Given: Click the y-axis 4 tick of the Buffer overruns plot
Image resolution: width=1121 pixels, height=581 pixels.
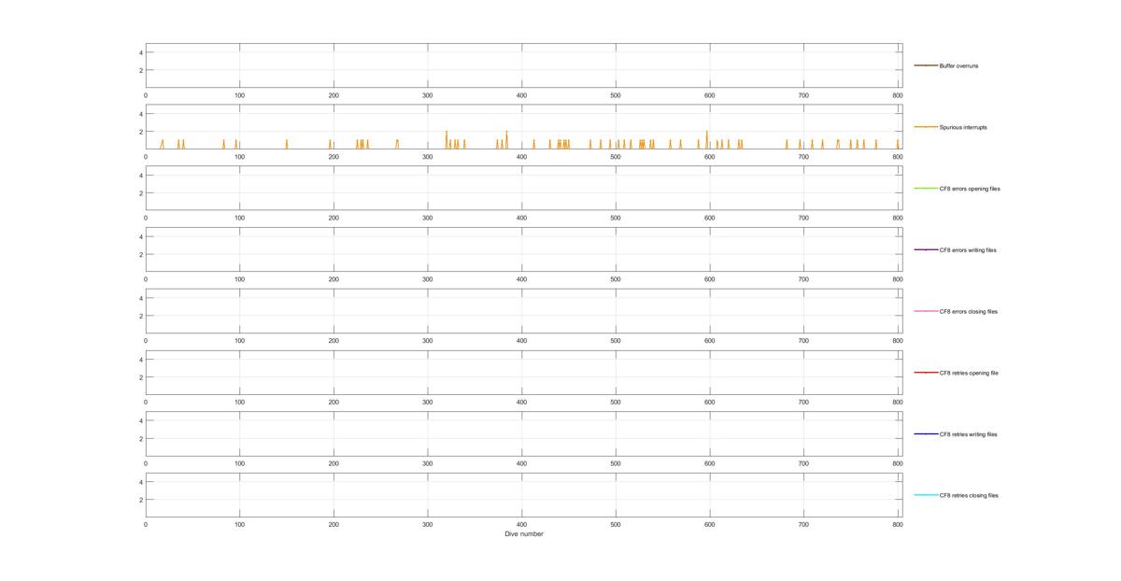Looking at the screenshot, I should [x=140, y=52].
